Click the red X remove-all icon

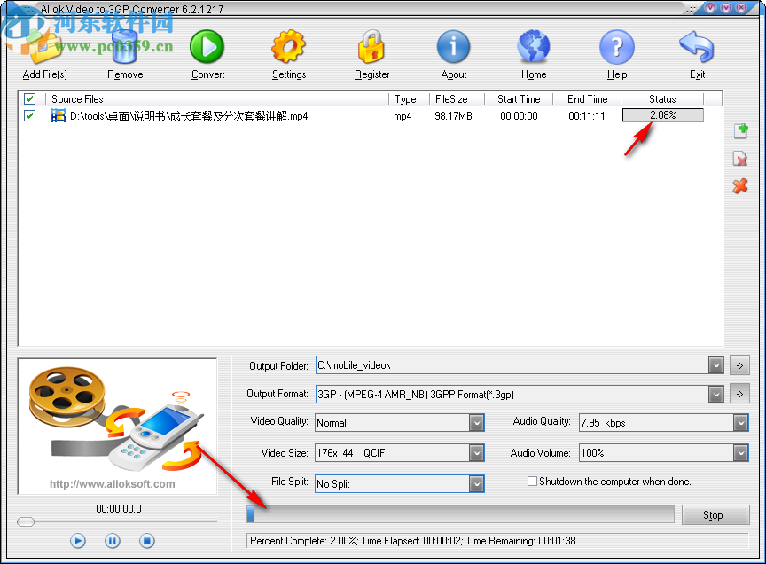pyautogui.click(x=740, y=187)
